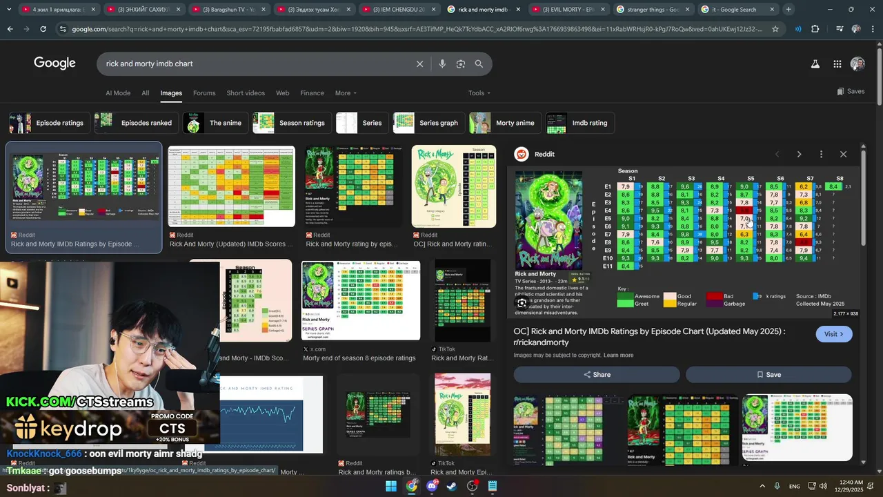Show next image in preview panel

(799, 154)
